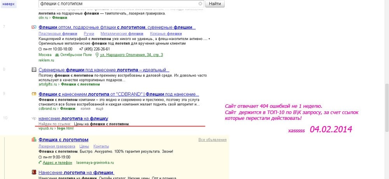Open 'Адрес и телефон' link

click(57, 163)
